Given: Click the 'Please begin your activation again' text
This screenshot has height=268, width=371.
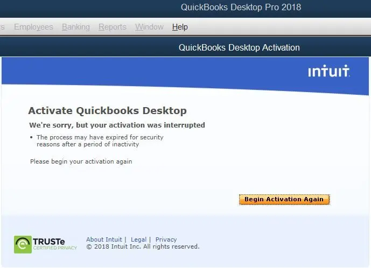Looking at the screenshot, I should (81, 161).
